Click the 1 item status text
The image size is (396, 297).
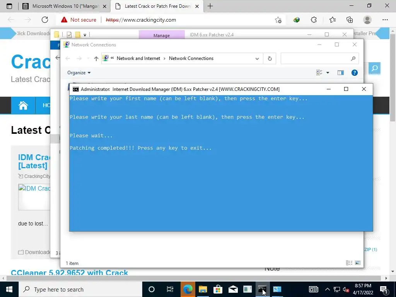(72, 263)
